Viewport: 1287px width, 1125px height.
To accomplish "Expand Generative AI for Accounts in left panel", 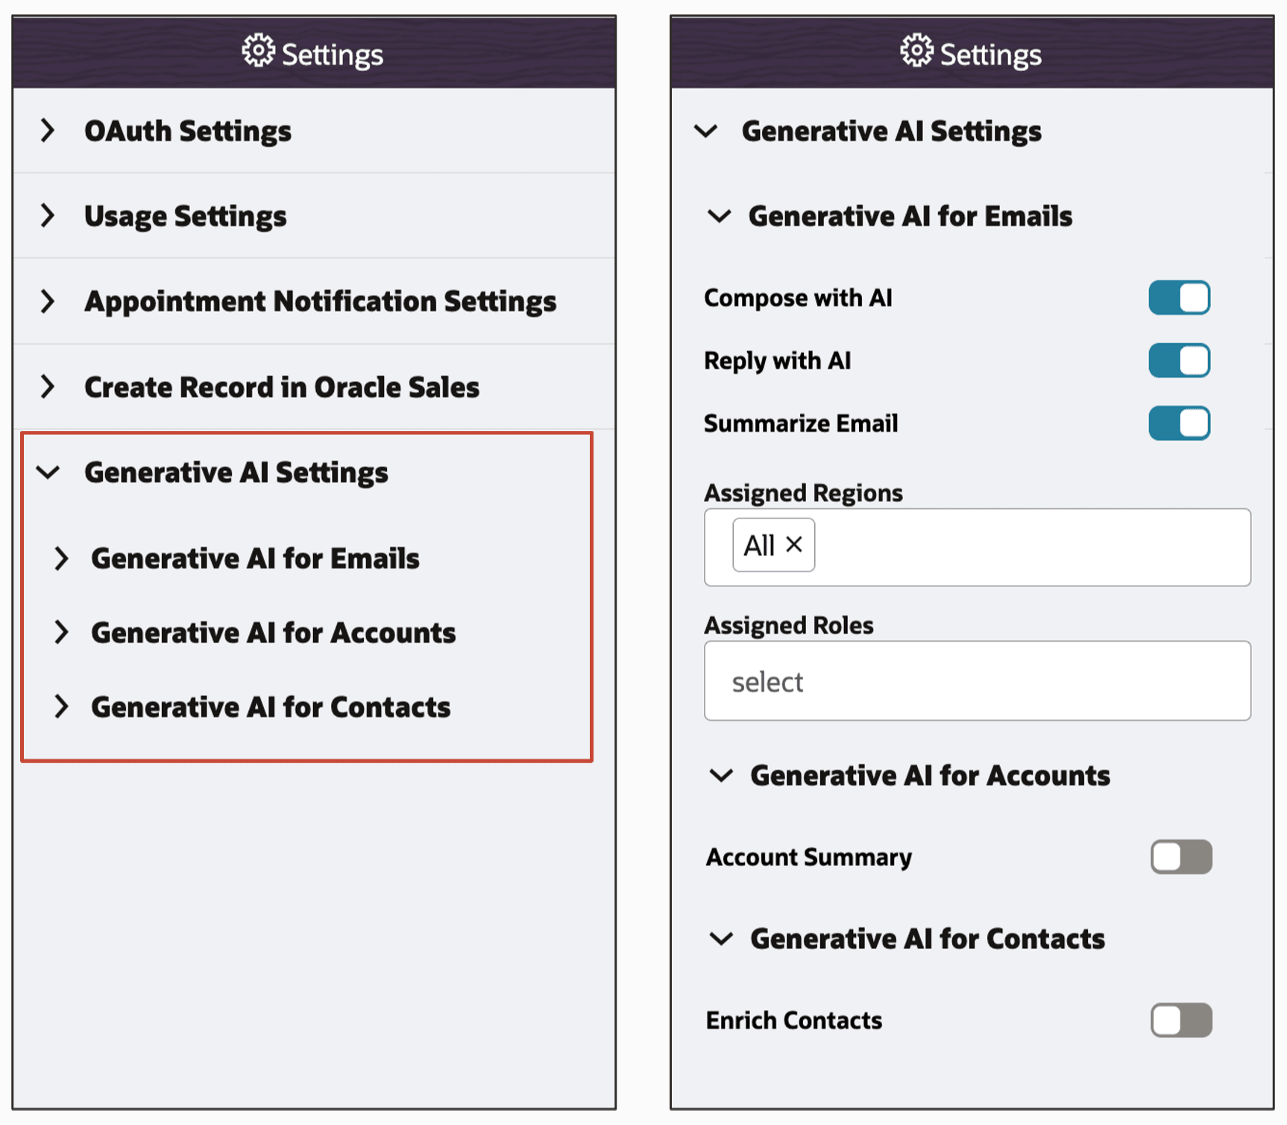I will [x=62, y=633].
